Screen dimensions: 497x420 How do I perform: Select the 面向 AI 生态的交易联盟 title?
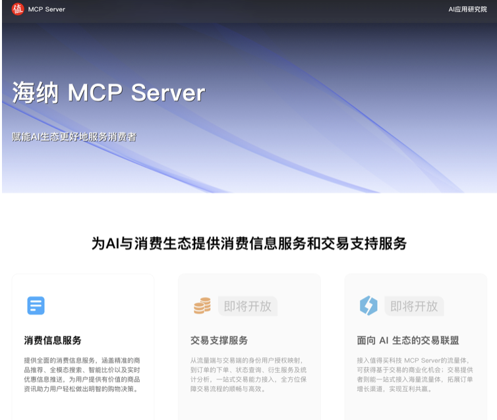point(408,340)
